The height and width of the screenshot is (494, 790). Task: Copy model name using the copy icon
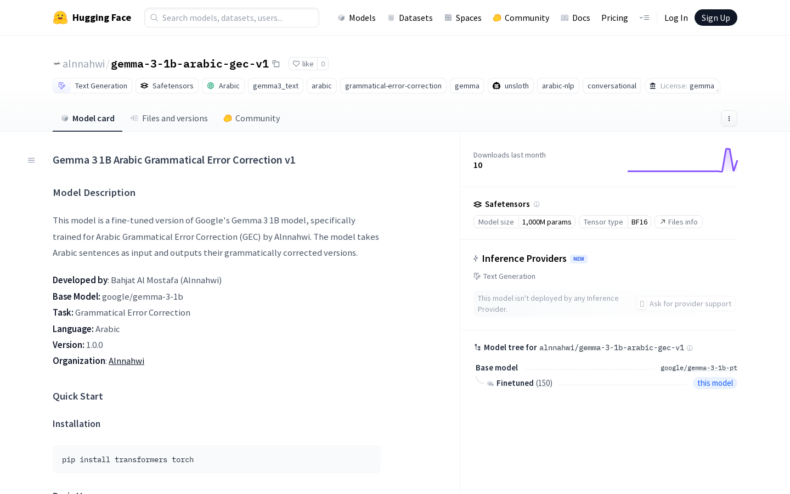pos(276,64)
